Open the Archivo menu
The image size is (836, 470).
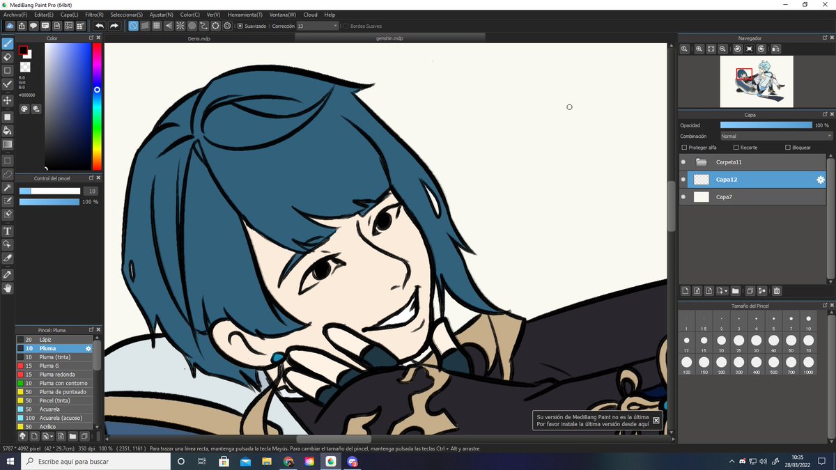click(x=15, y=15)
